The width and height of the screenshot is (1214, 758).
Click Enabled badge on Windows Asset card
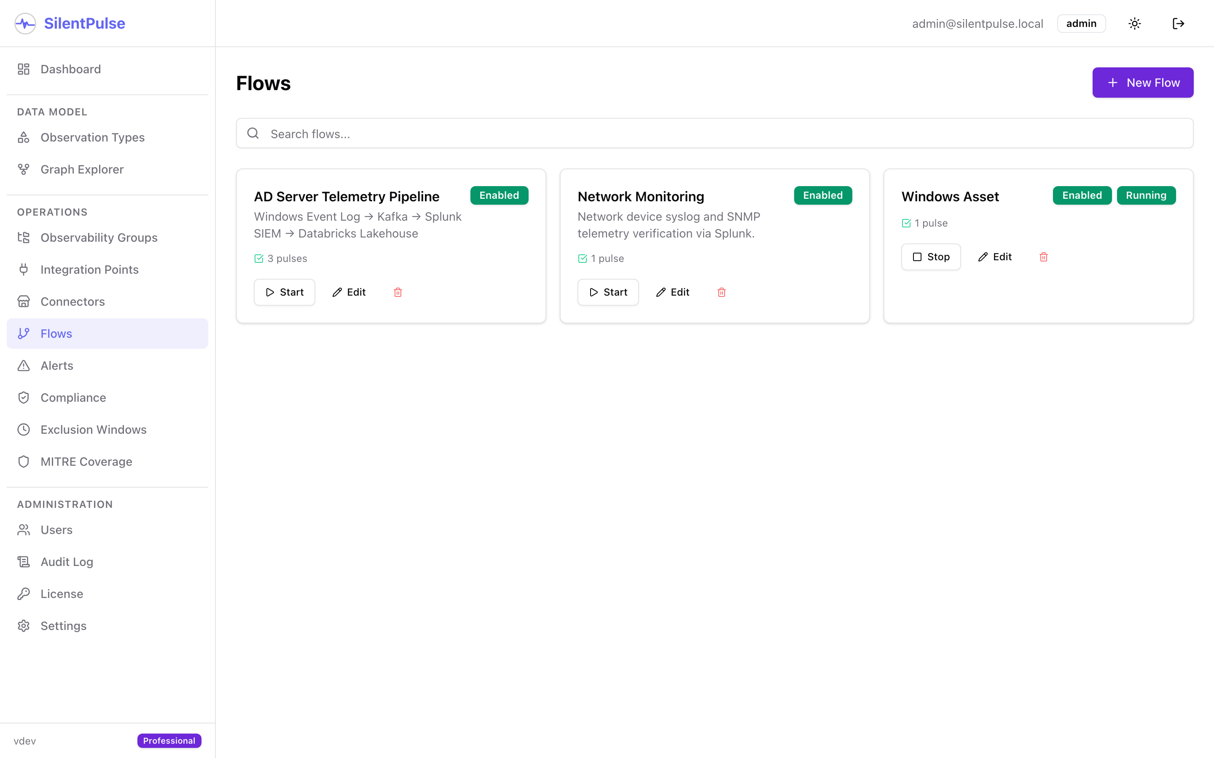click(x=1082, y=195)
